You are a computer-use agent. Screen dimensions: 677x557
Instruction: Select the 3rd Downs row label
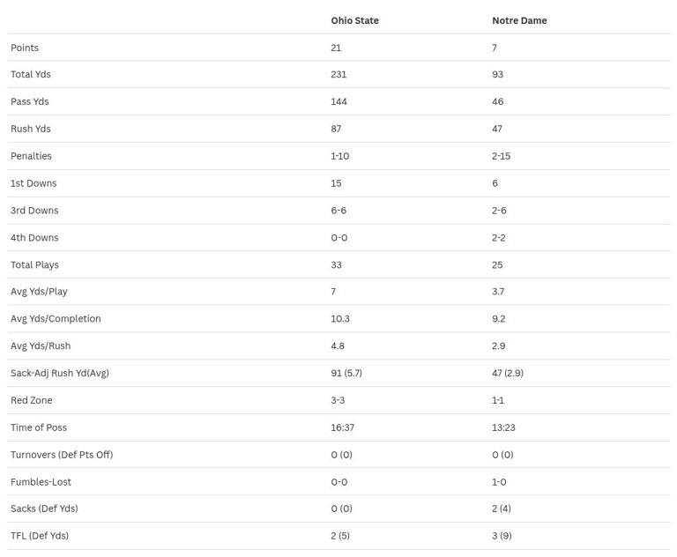34,211
